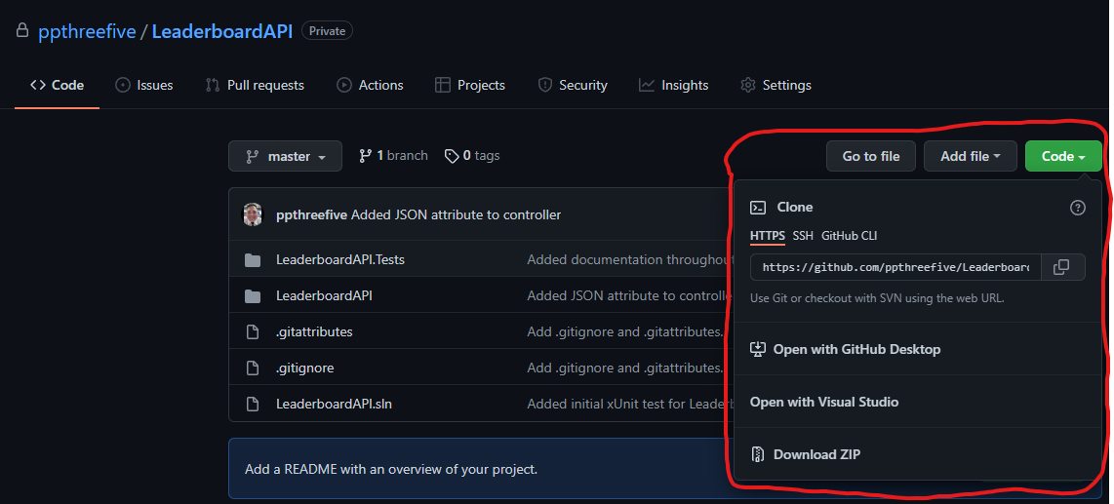Copy the HTTPS clone URL to clipboard
Viewport: 1114px width, 504px height.
point(1061,267)
